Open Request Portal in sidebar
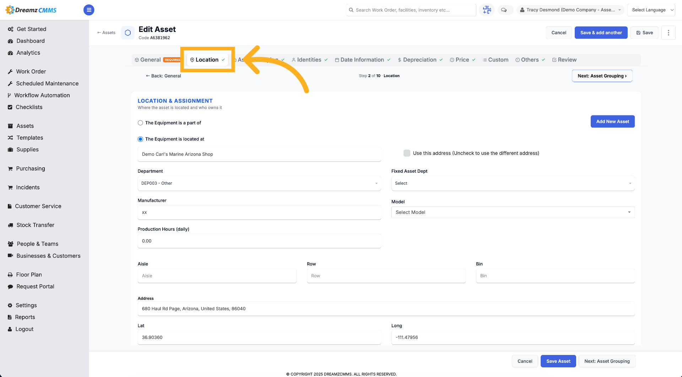682x377 pixels. (31, 286)
